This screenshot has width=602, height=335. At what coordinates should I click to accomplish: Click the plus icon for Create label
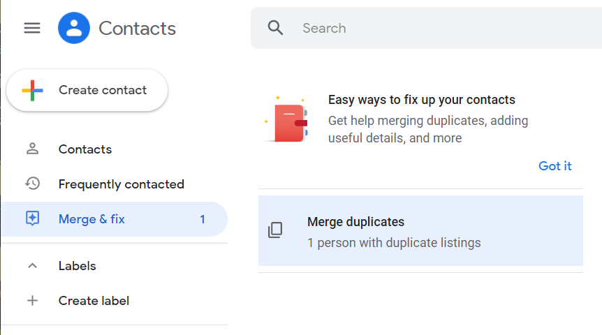pos(32,301)
